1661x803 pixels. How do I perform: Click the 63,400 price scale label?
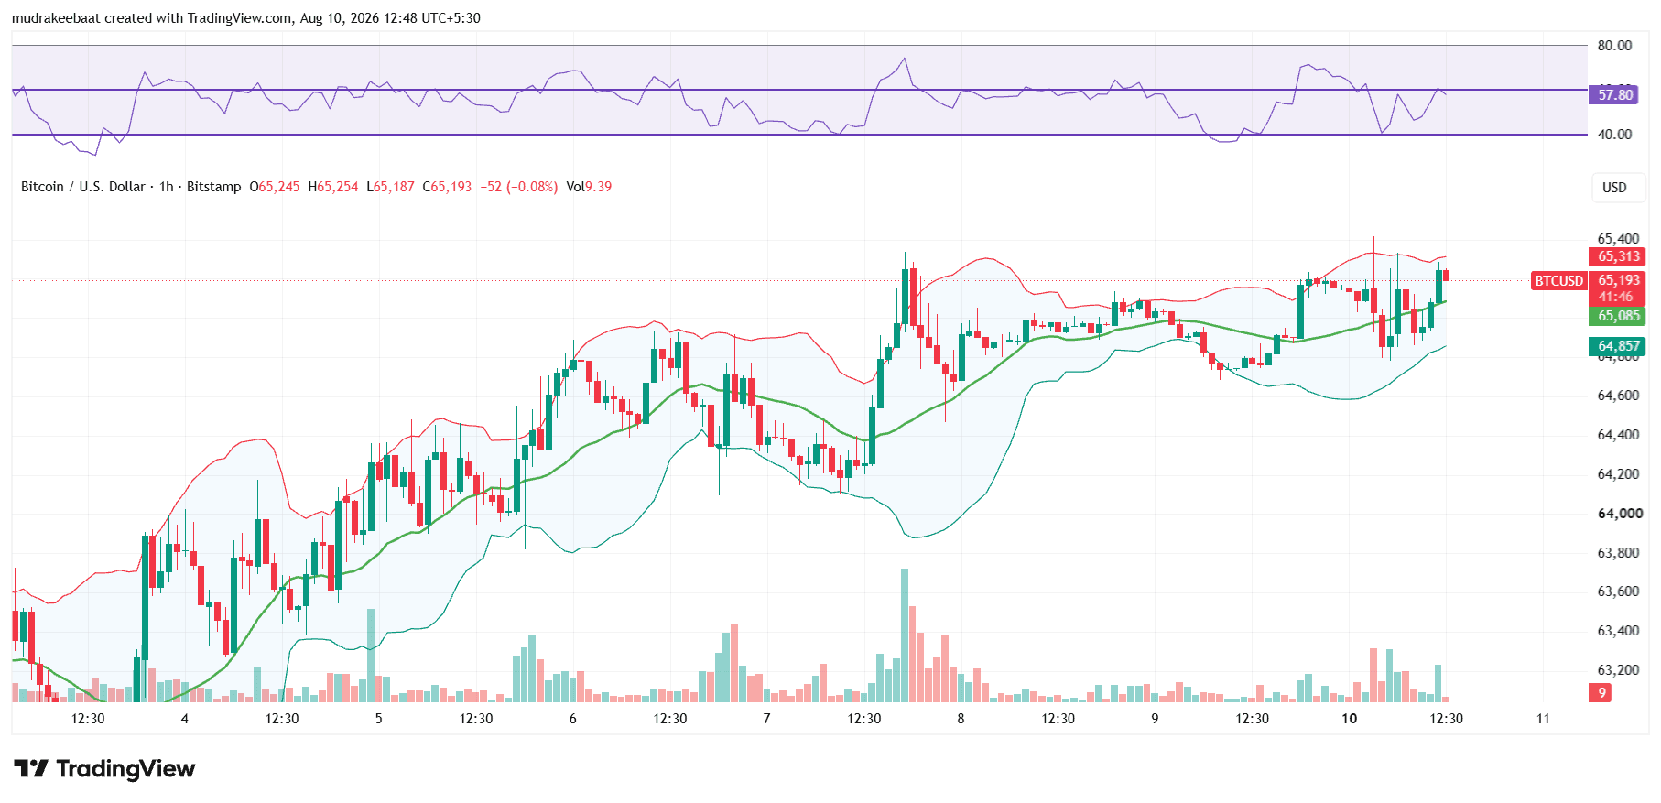pos(1618,631)
